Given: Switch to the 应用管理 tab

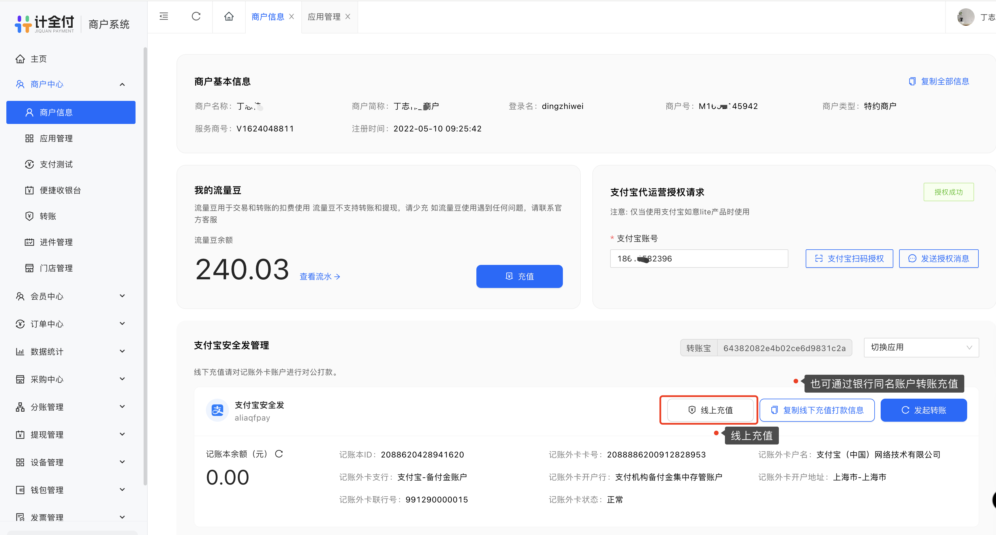Looking at the screenshot, I should click(324, 17).
